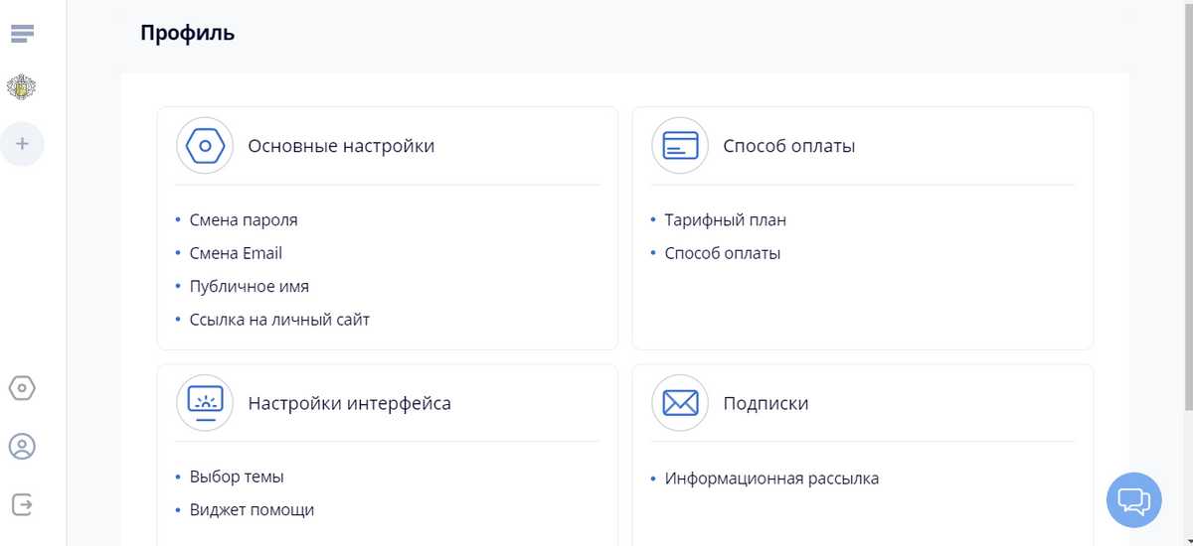
Task: Open the chat support bubble
Action: 1133,499
